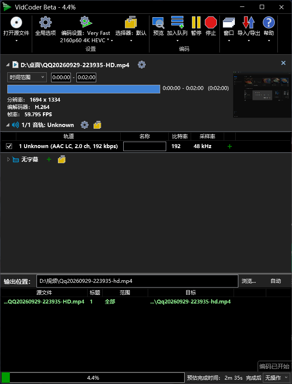Edit the range start time 0:00:00

(61, 77)
